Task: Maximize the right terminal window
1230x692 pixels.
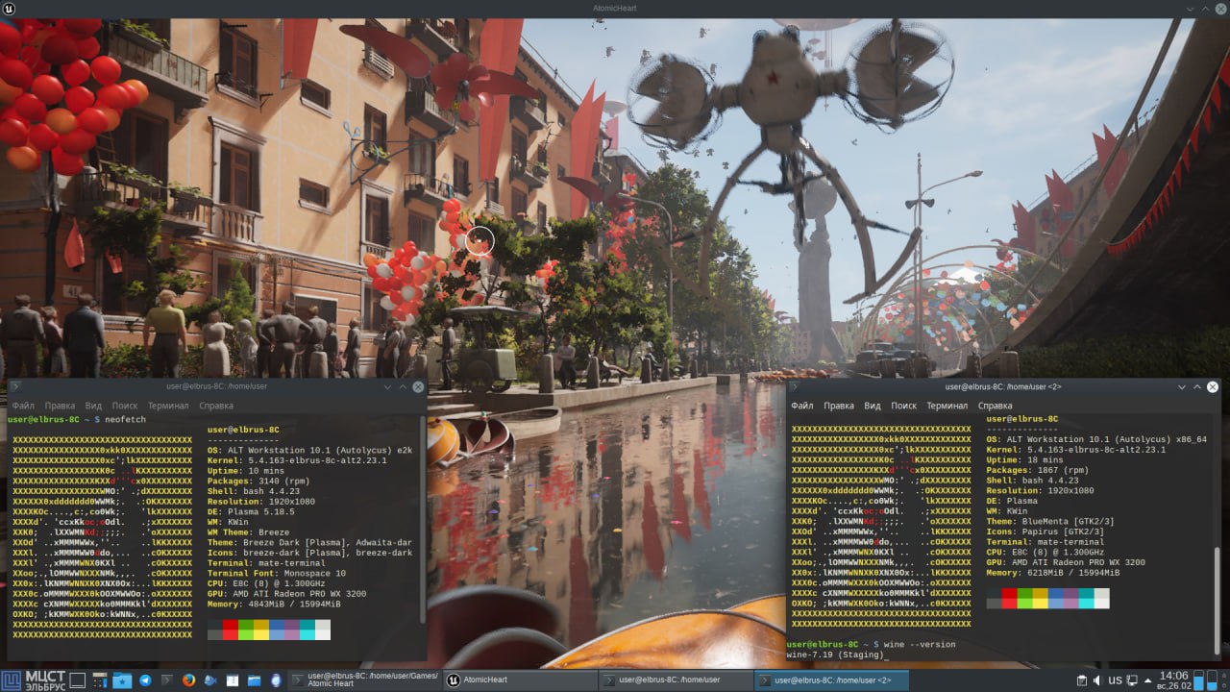Action: [x=1197, y=386]
